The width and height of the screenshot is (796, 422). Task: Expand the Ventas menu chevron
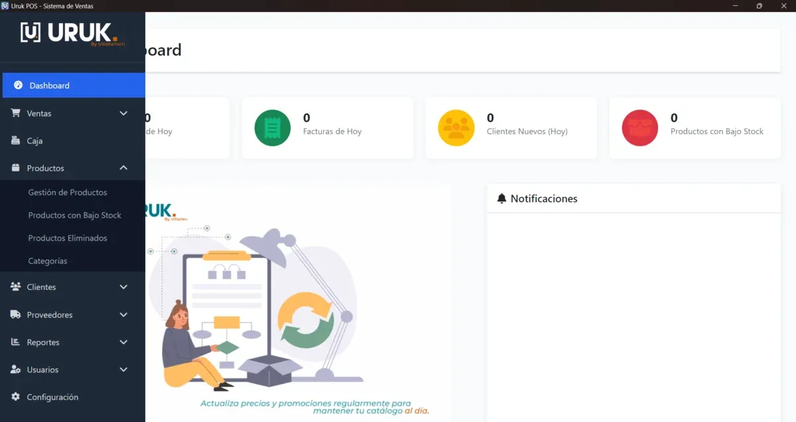tap(123, 113)
